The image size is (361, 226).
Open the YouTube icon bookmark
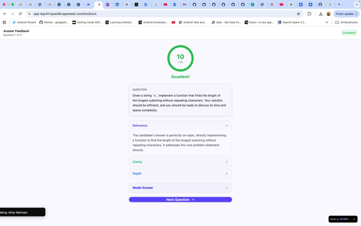click(x=173, y=22)
